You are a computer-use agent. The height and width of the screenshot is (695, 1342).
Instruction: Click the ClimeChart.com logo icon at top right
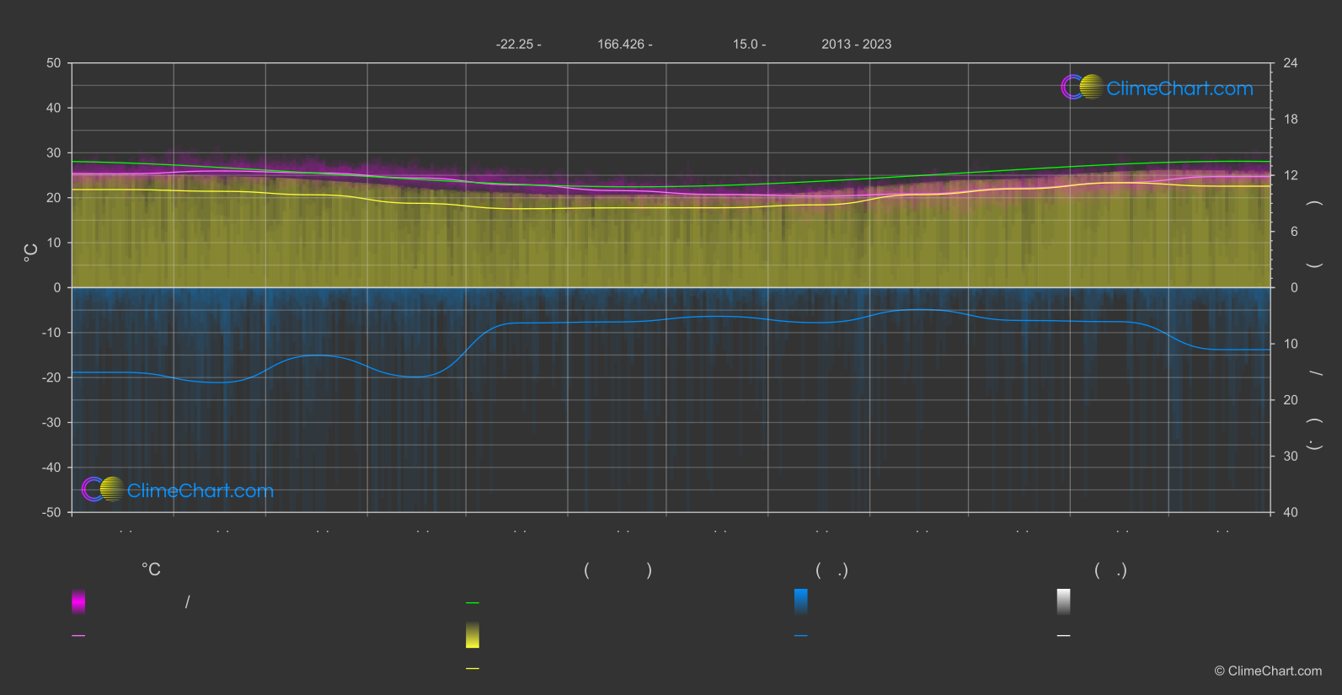(1082, 88)
